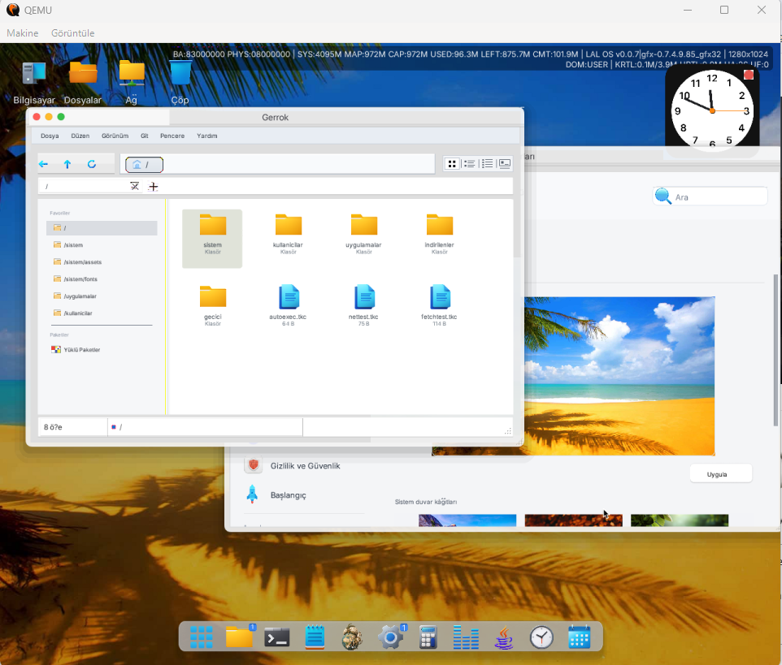Switch Gerrok to detailed list view
782x665 pixels.
pyautogui.click(x=487, y=164)
